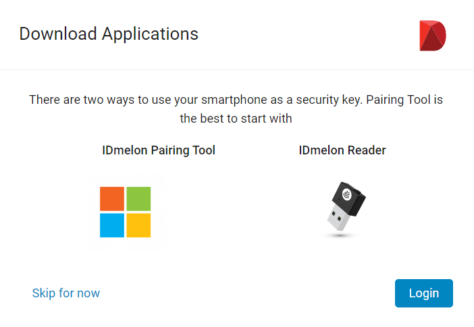Screen dimensions: 474x327
Task: Click the "There are two ways" description line
Action: (236, 100)
